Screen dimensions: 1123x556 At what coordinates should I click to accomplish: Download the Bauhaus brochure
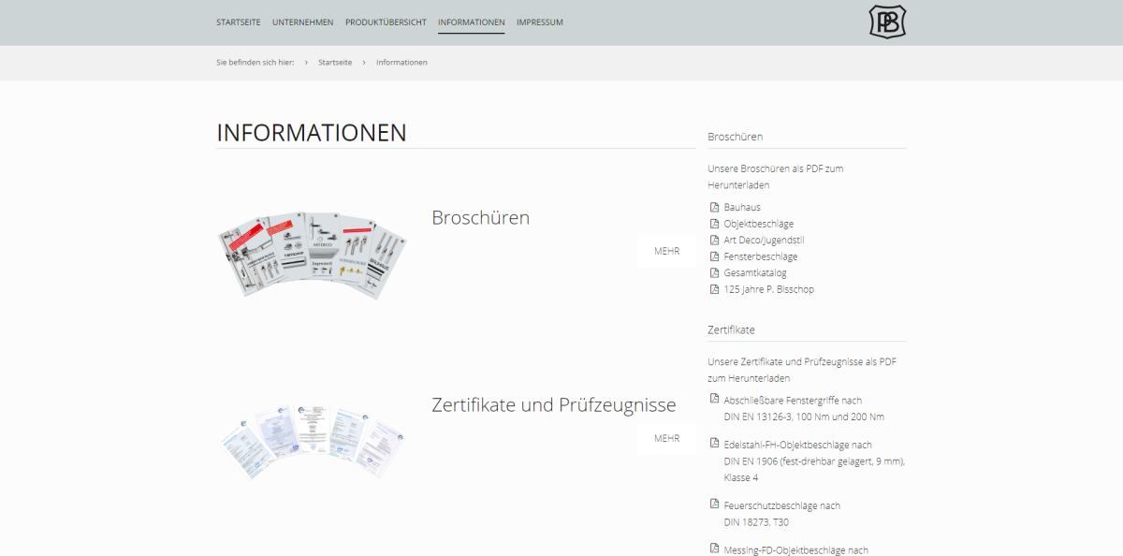742,207
